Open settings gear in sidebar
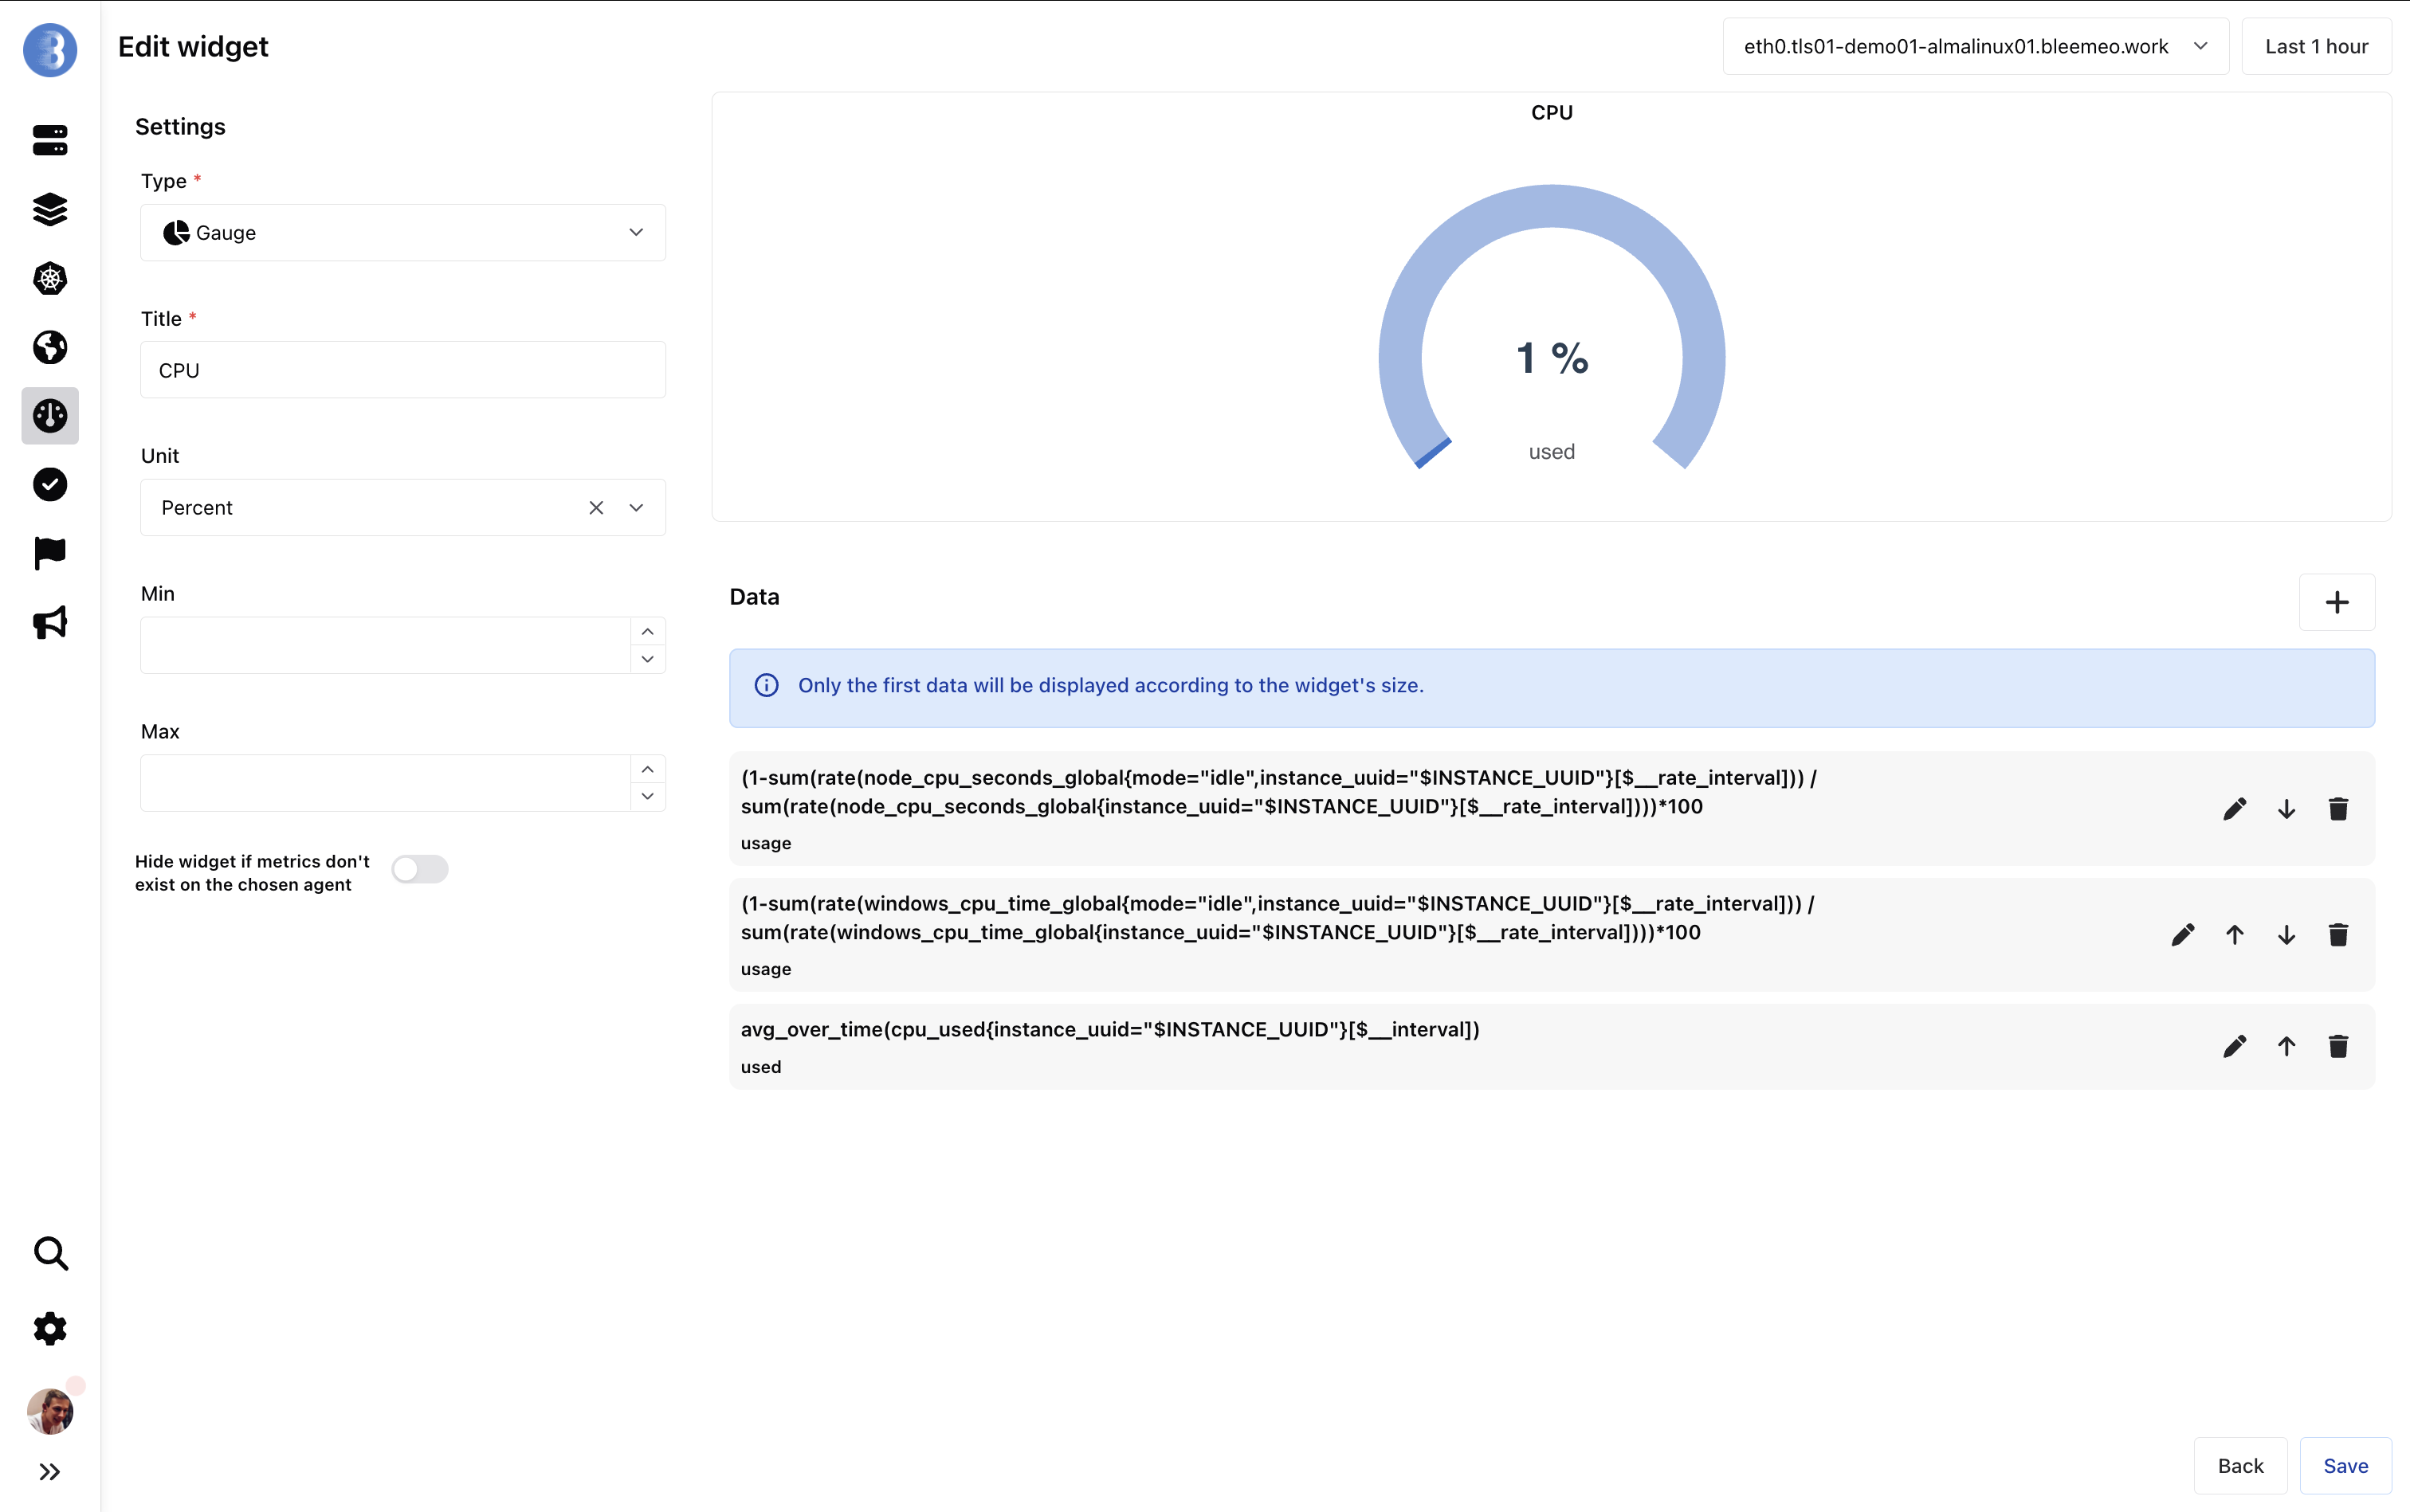Image resolution: width=2410 pixels, height=1512 pixels. coord(50,1329)
